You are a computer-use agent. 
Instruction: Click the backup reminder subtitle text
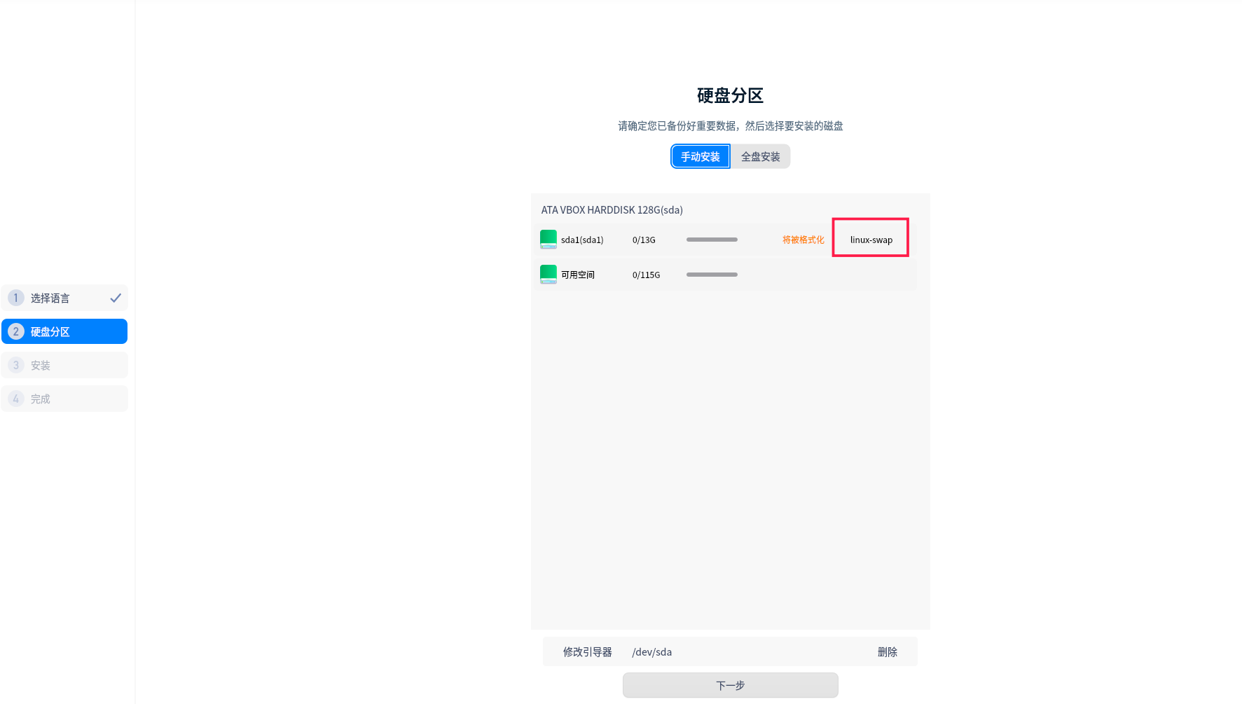tap(731, 125)
